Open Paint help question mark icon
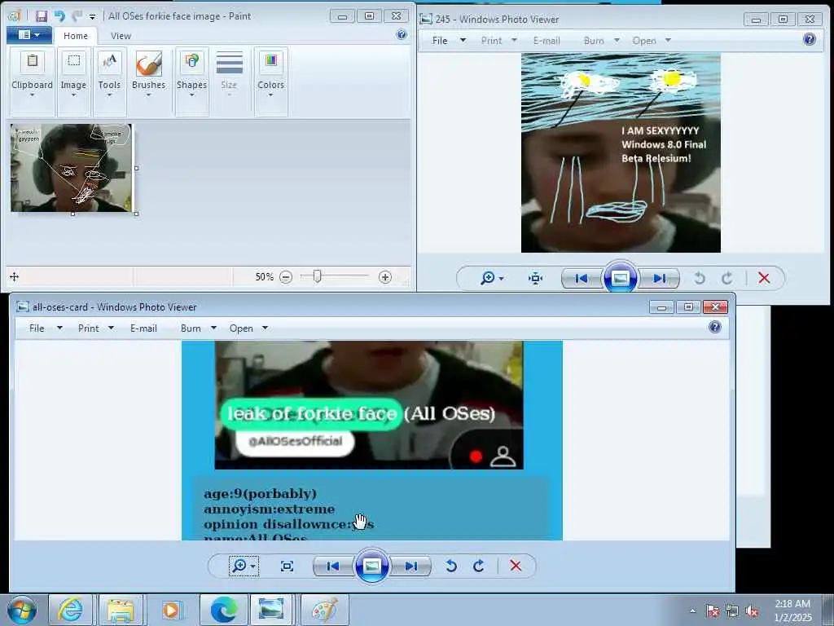The image size is (834, 626). [x=402, y=34]
